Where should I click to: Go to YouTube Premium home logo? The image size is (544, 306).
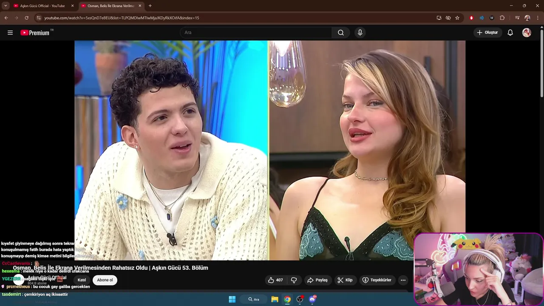pos(35,33)
